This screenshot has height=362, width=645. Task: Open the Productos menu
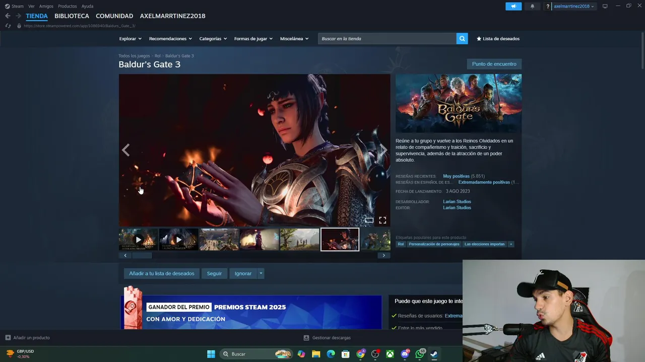tap(68, 6)
